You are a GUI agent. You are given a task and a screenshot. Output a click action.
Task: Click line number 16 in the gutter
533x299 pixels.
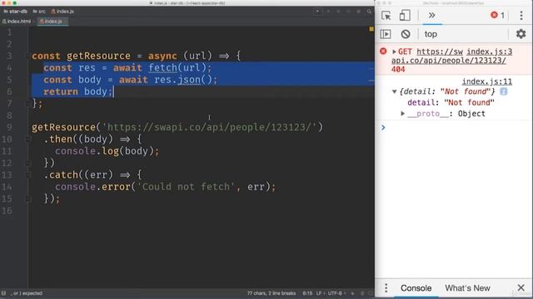click(7, 211)
